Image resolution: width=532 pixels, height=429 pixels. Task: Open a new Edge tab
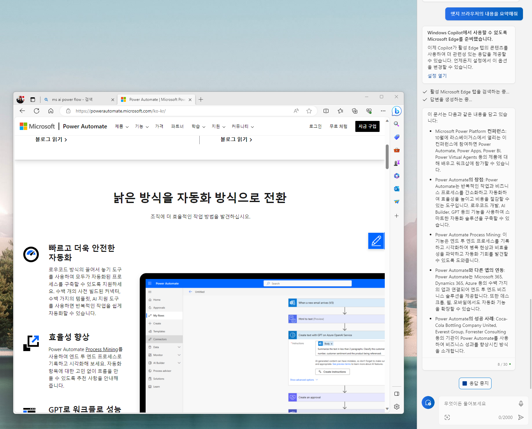[x=201, y=100]
